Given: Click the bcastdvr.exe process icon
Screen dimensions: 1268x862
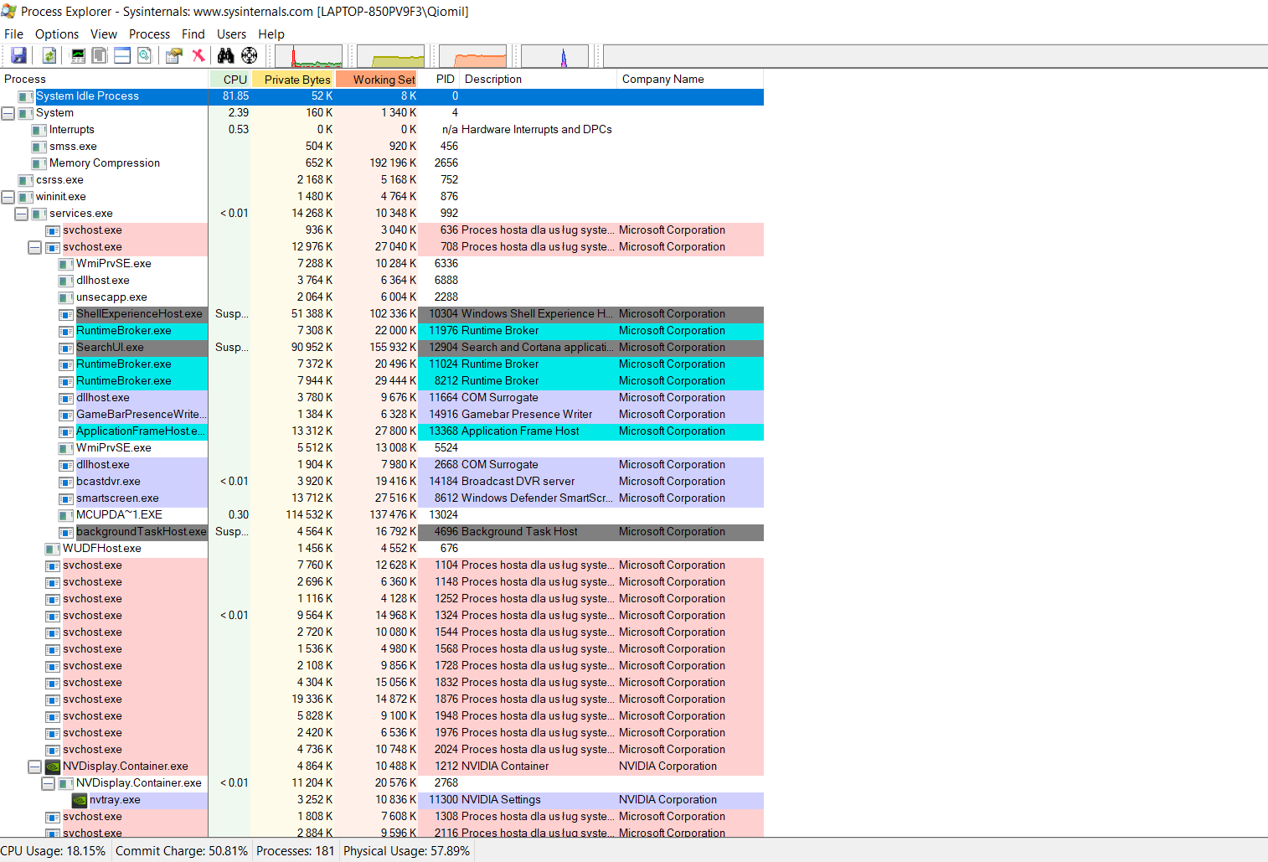Looking at the screenshot, I should [66, 482].
